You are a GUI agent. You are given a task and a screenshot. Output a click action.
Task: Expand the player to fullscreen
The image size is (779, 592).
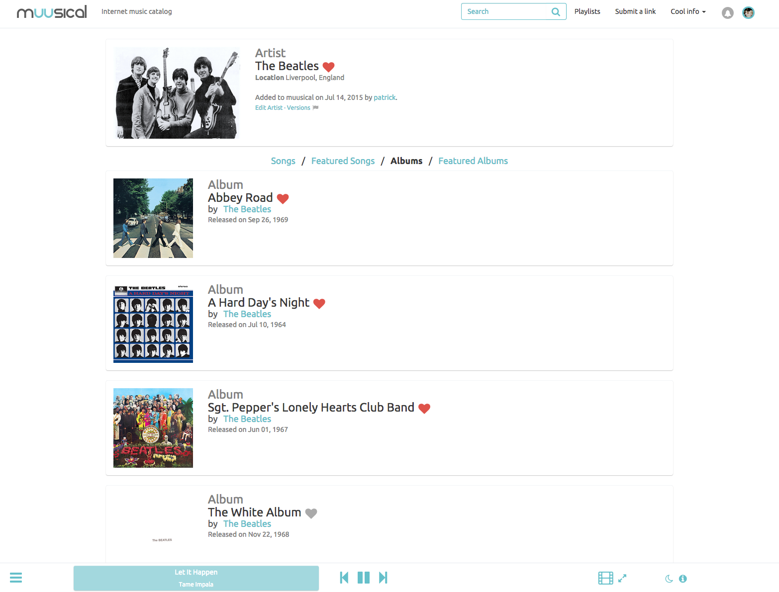coord(622,578)
